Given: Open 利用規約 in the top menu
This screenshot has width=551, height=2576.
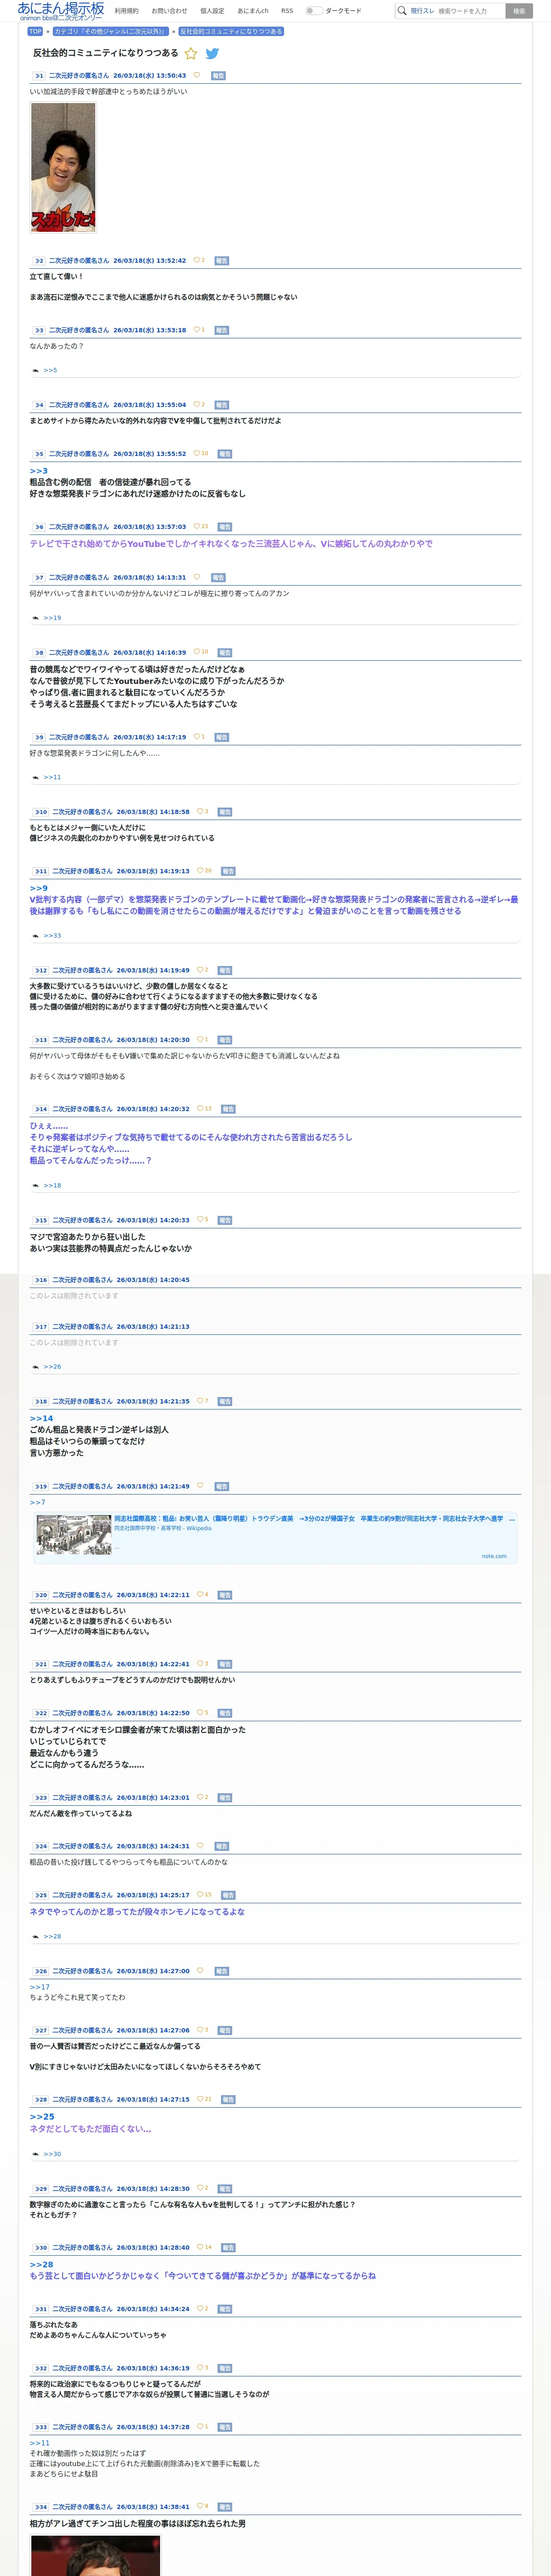Looking at the screenshot, I should coord(127,11).
